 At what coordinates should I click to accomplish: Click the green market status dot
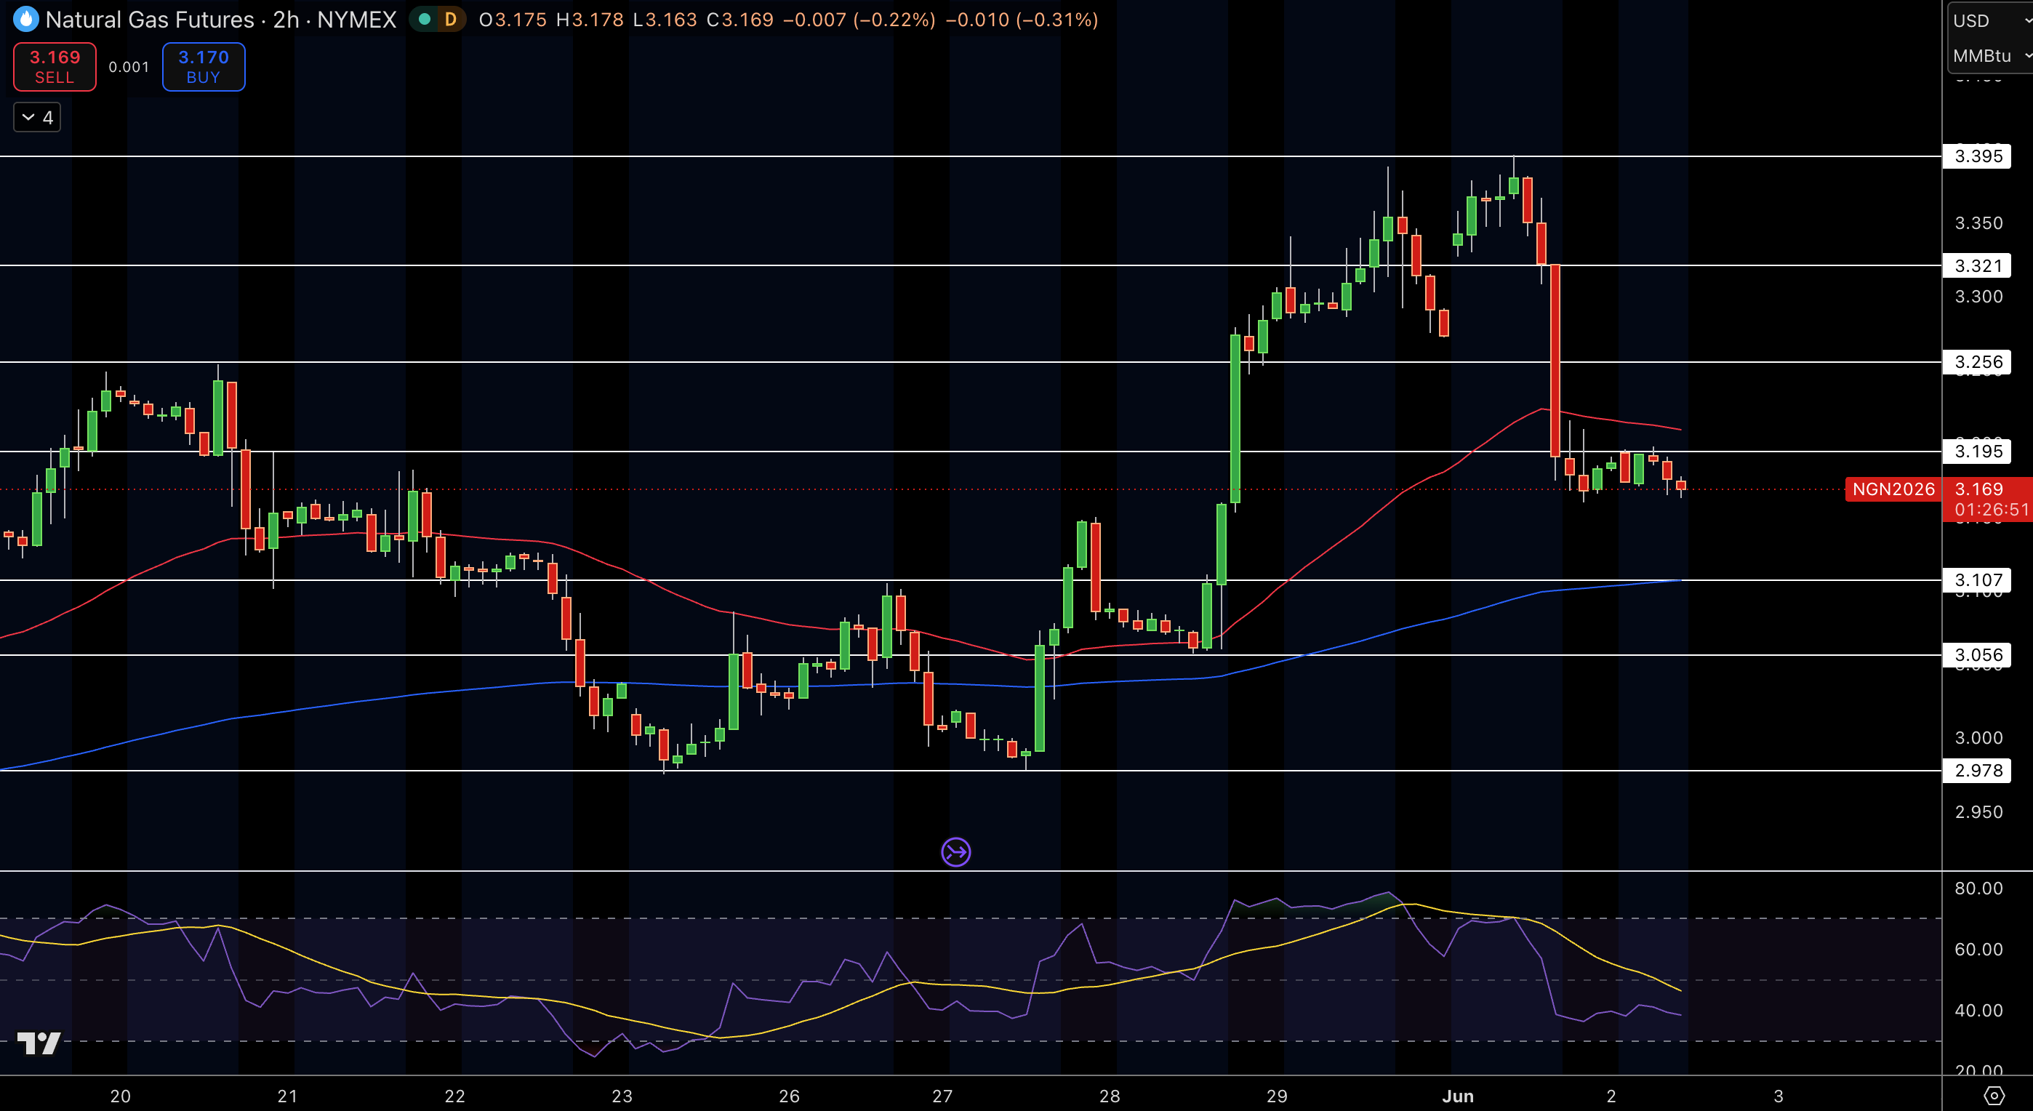click(x=425, y=20)
